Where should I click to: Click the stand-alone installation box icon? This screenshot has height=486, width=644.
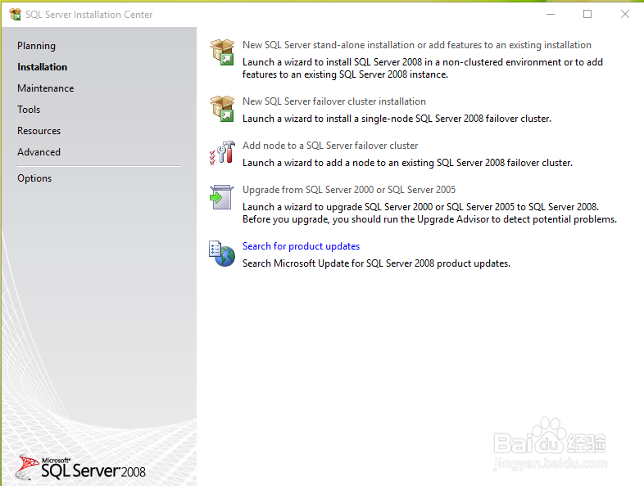point(222,52)
